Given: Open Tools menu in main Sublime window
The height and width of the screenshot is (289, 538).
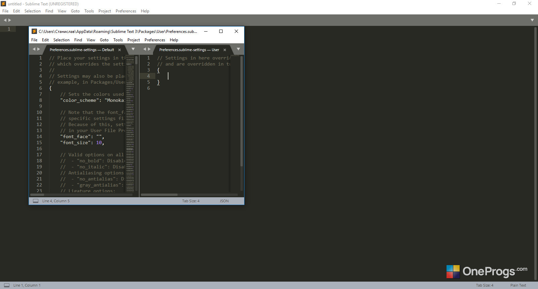Looking at the screenshot, I should coord(89,11).
